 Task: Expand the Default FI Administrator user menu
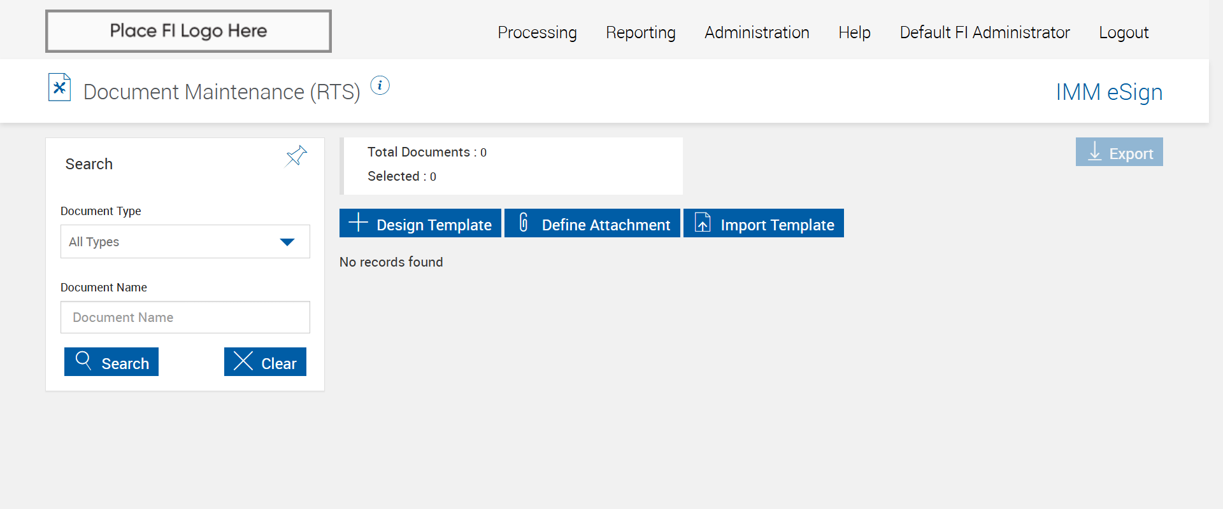click(984, 32)
